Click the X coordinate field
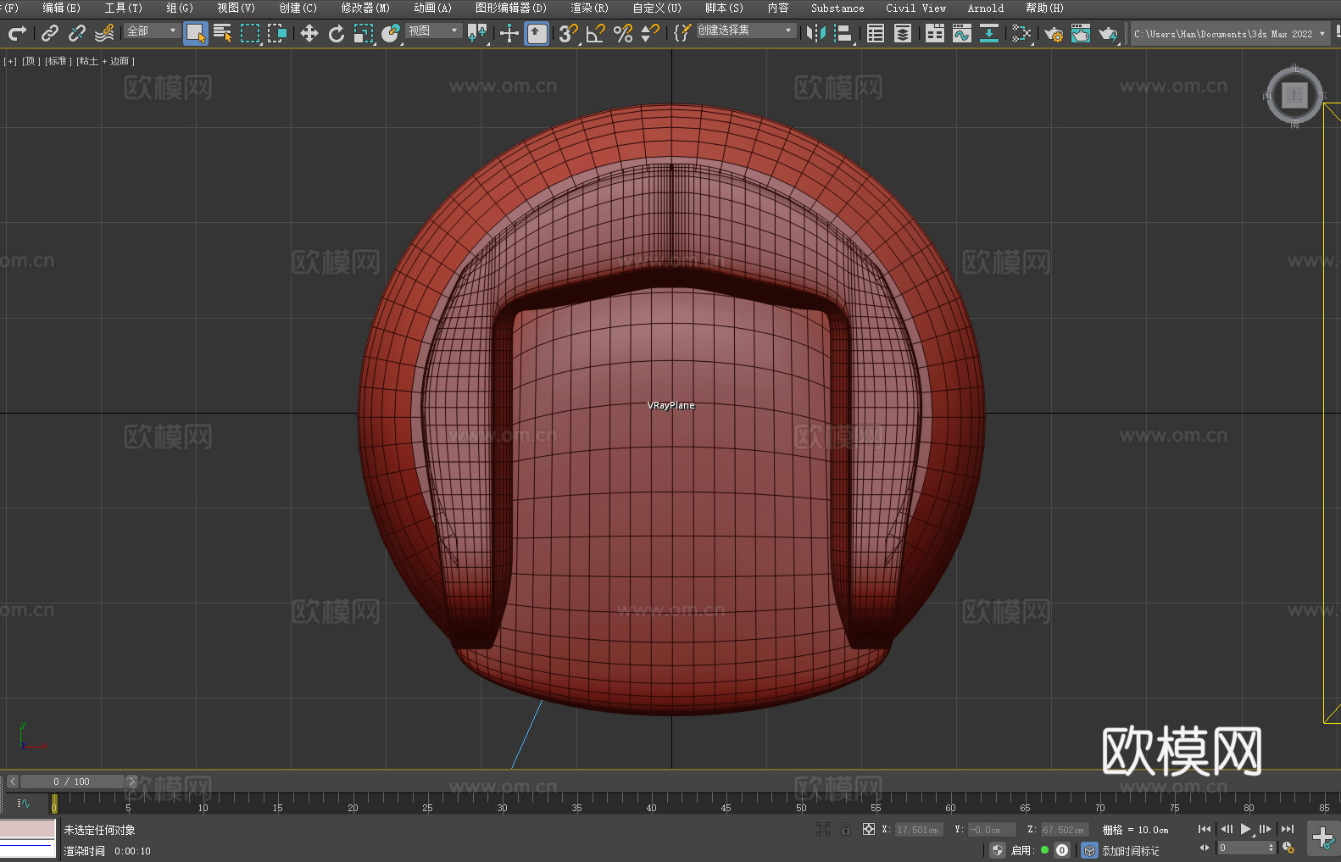Image resolution: width=1341 pixels, height=862 pixels. pyautogui.click(x=919, y=830)
